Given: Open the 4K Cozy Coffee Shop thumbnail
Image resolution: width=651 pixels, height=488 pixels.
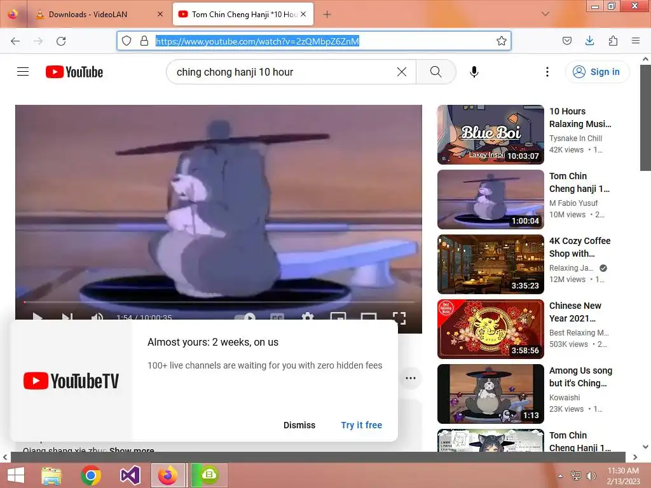Looking at the screenshot, I should 490,264.
